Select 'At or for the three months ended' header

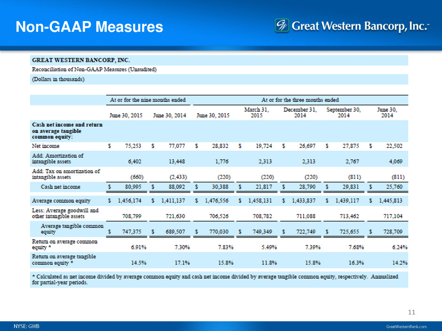pyautogui.click(x=300, y=100)
